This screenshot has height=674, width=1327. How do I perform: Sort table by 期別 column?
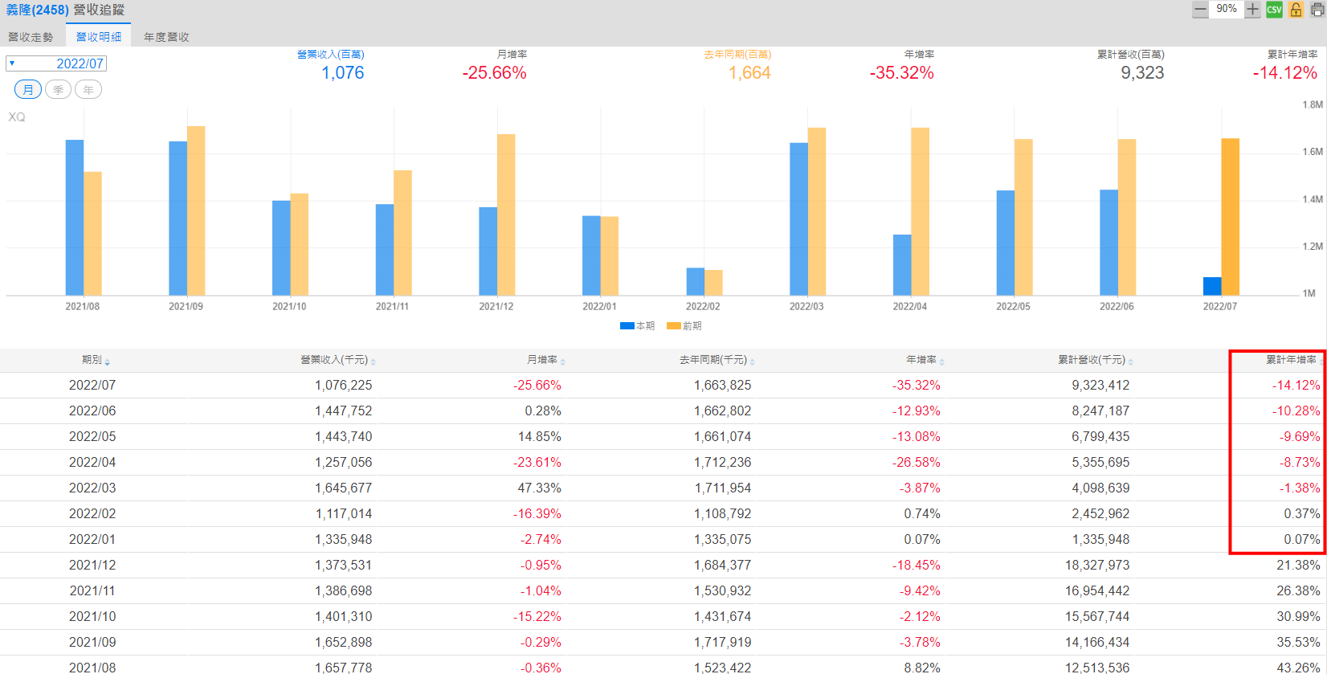point(96,360)
